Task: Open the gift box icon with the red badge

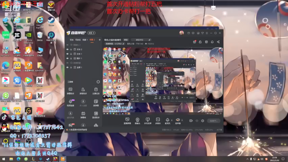Action: click(194, 42)
